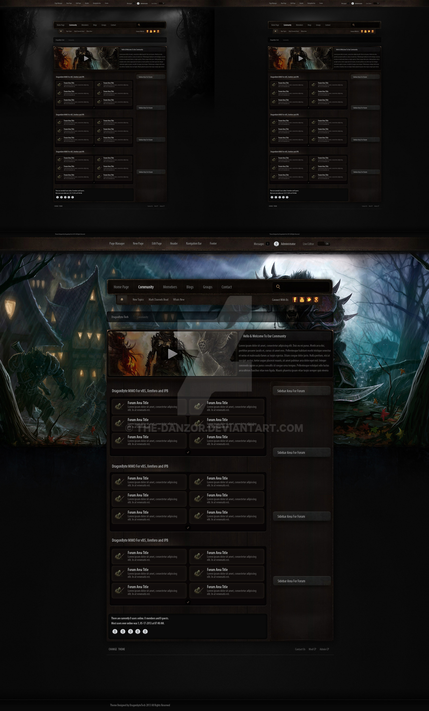Play video in the plain black preview

(x=301, y=58)
